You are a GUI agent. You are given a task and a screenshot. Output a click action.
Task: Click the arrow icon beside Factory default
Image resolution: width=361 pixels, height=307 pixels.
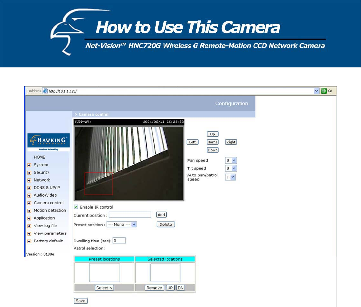click(29, 241)
